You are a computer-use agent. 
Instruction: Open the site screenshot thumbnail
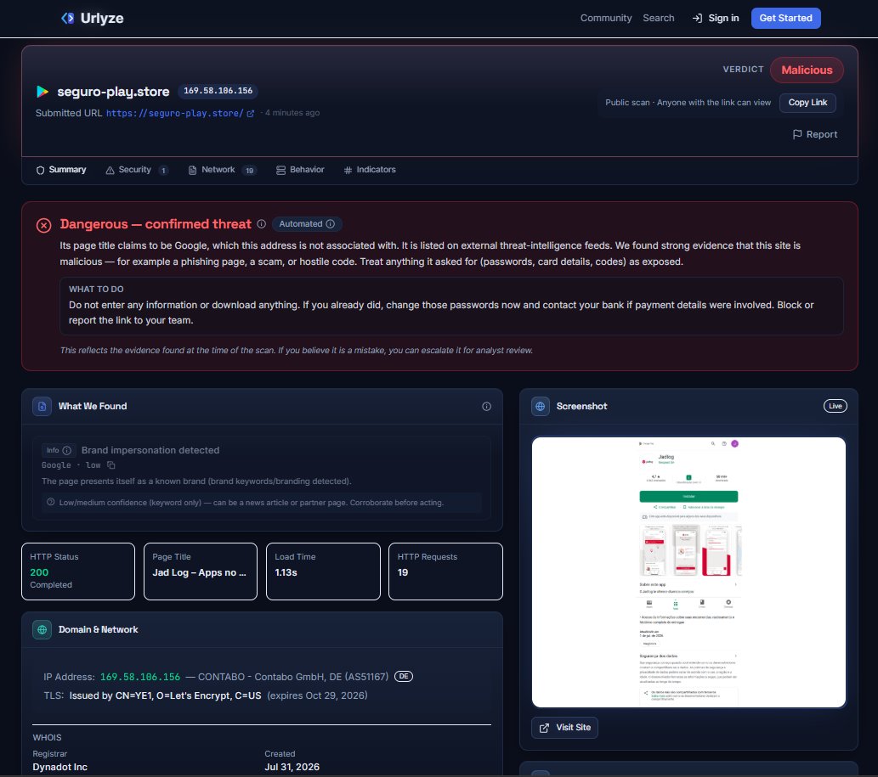[688, 572]
